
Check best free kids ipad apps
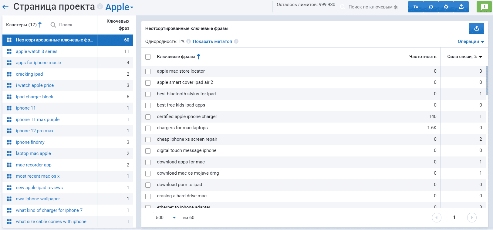tap(148, 105)
